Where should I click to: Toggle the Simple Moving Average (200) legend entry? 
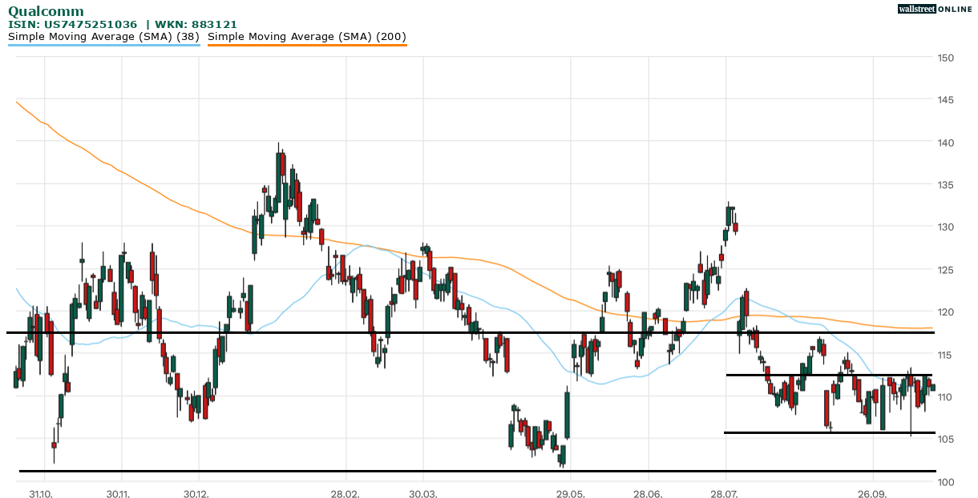point(307,36)
